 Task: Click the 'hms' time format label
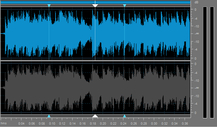point(4,123)
